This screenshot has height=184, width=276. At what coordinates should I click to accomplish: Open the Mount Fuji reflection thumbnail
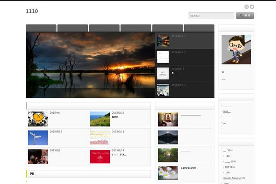pyautogui.click(x=168, y=138)
